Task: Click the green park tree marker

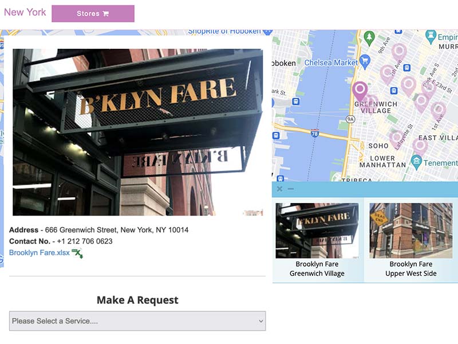Action: point(369,38)
